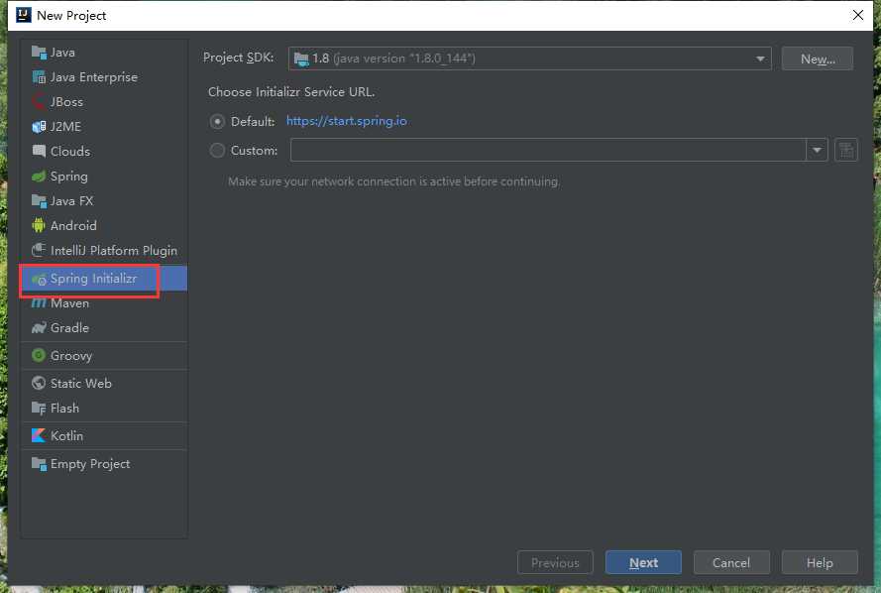Select the Kotlin logo icon

pos(39,435)
